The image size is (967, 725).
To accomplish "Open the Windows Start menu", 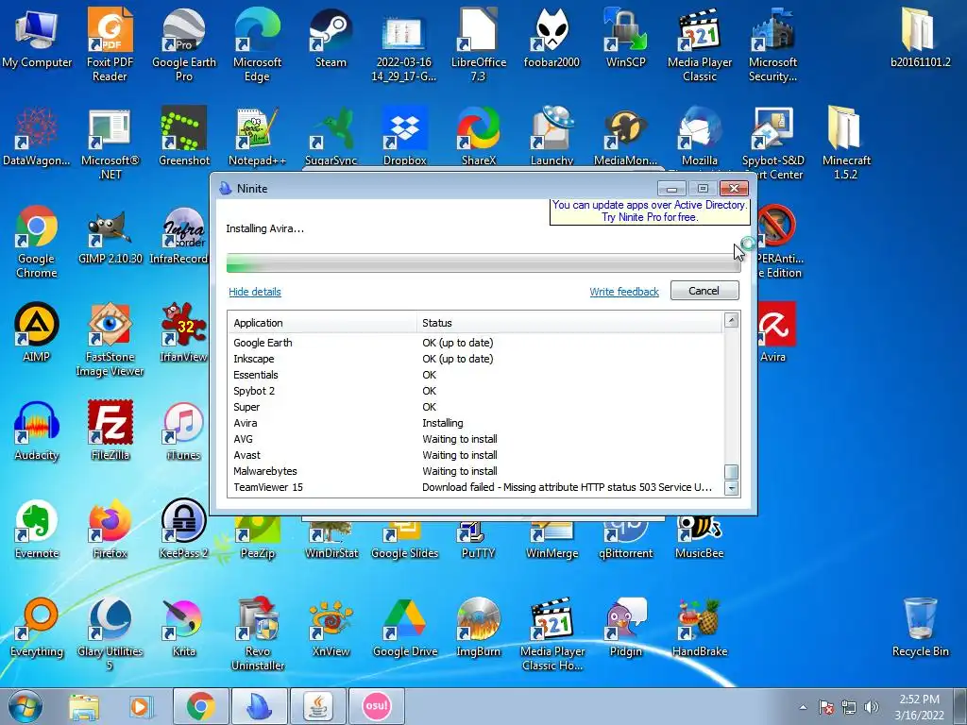I will click(25, 706).
